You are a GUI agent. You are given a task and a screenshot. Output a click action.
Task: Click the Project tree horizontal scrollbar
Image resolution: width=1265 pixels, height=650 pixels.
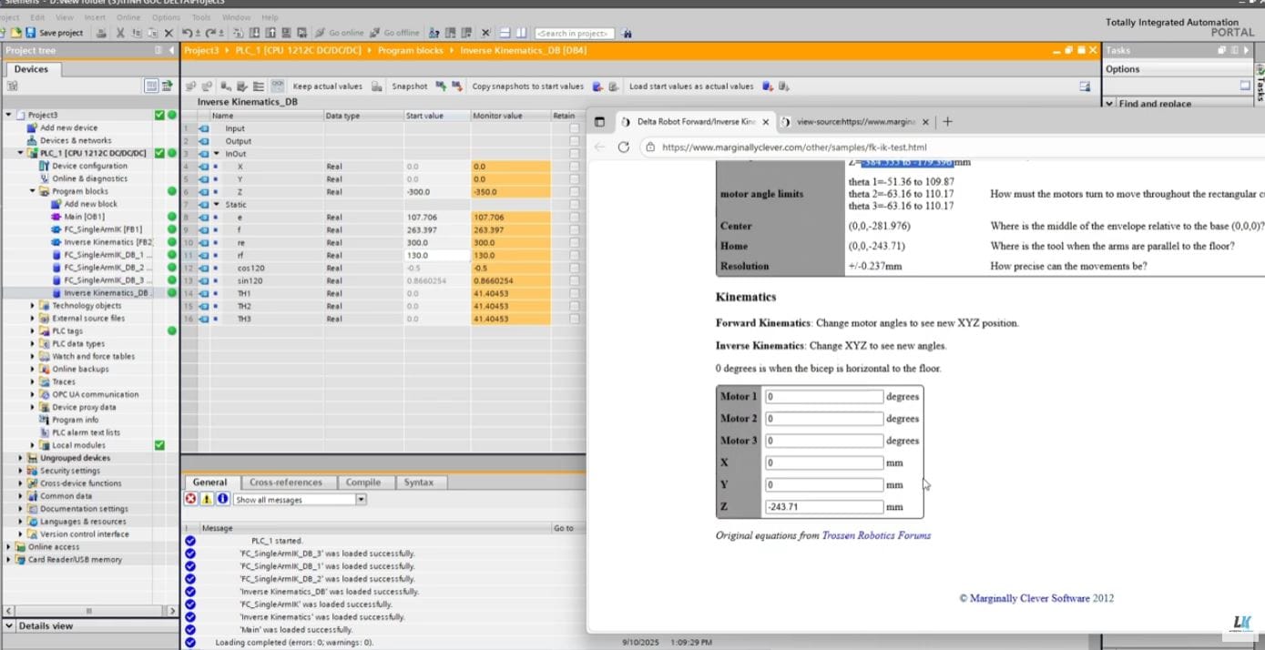(x=89, y=611)
